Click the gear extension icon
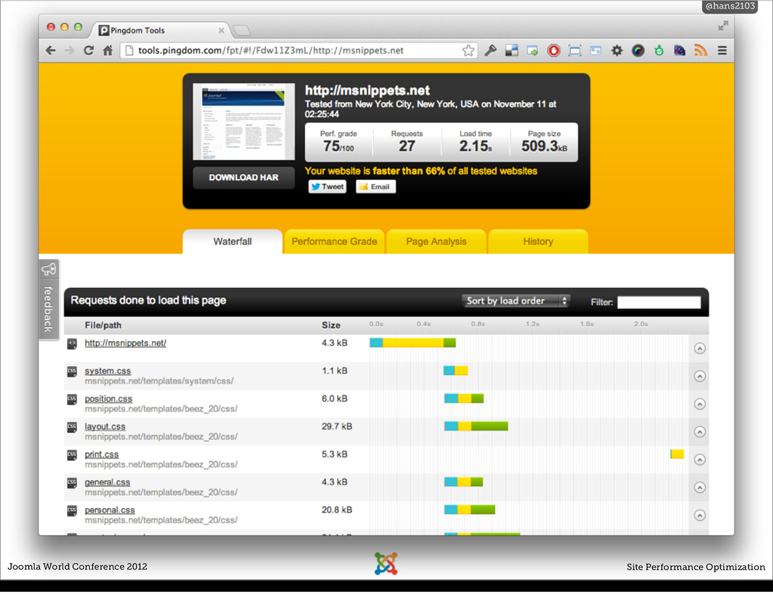Viewport: 773px width, 595px height. [617, 50]
